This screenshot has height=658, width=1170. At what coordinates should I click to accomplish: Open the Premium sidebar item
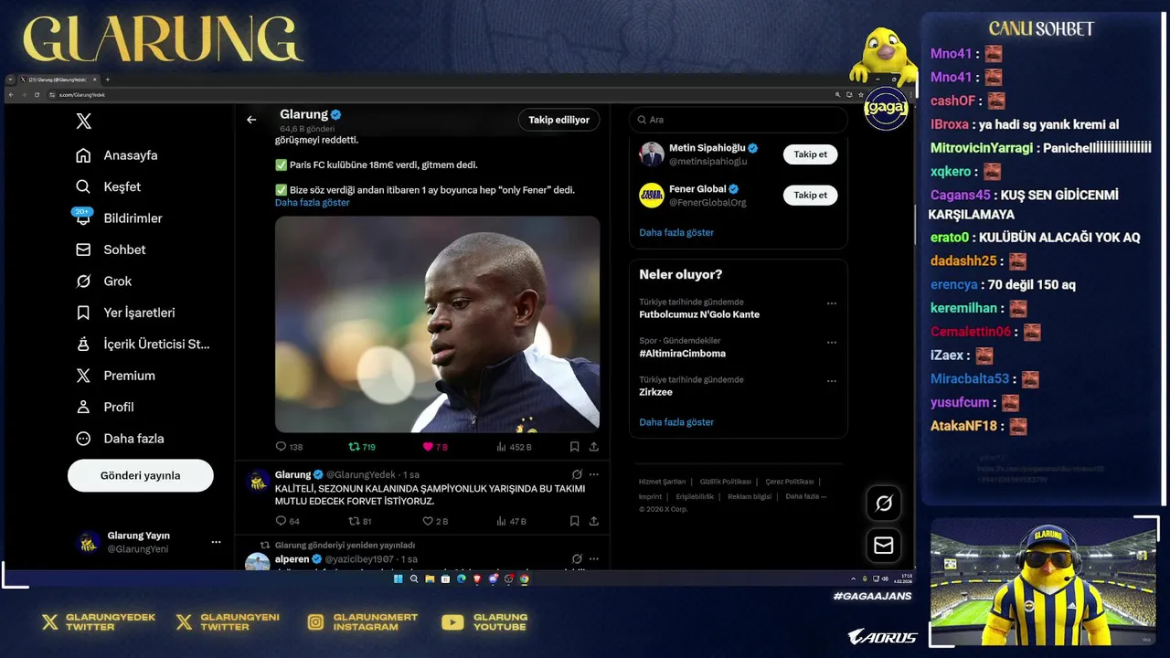click(x=116, y=376)
